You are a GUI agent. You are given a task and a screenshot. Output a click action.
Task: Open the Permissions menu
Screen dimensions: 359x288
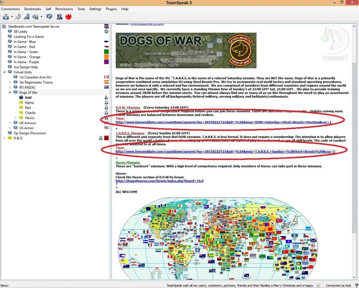click(64, 9)
